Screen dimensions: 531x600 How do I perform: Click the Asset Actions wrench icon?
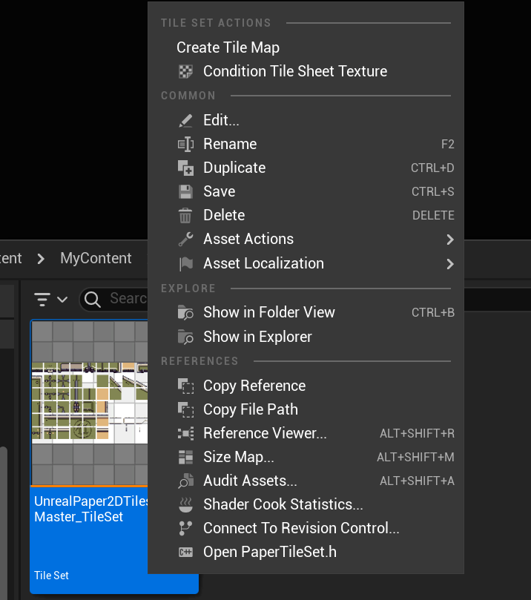click(x=186, y=238)
